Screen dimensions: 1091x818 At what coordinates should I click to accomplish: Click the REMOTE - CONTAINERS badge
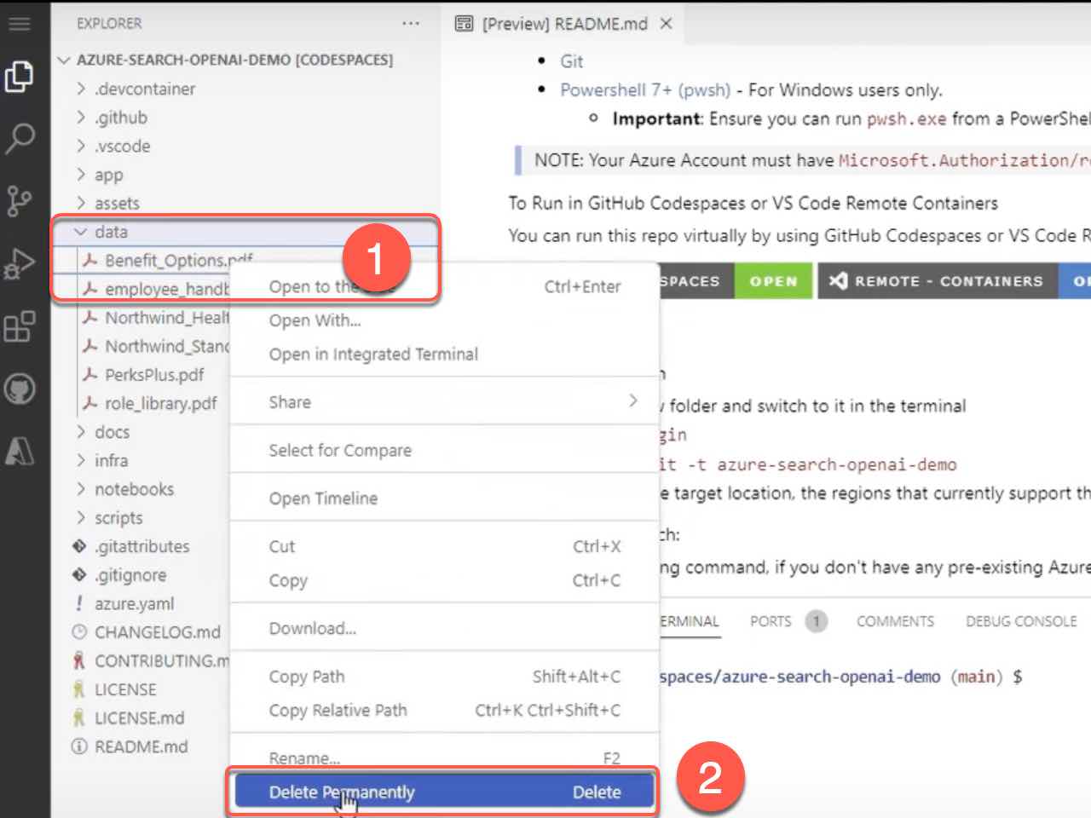pyautogui.click(x=938, y=281)
